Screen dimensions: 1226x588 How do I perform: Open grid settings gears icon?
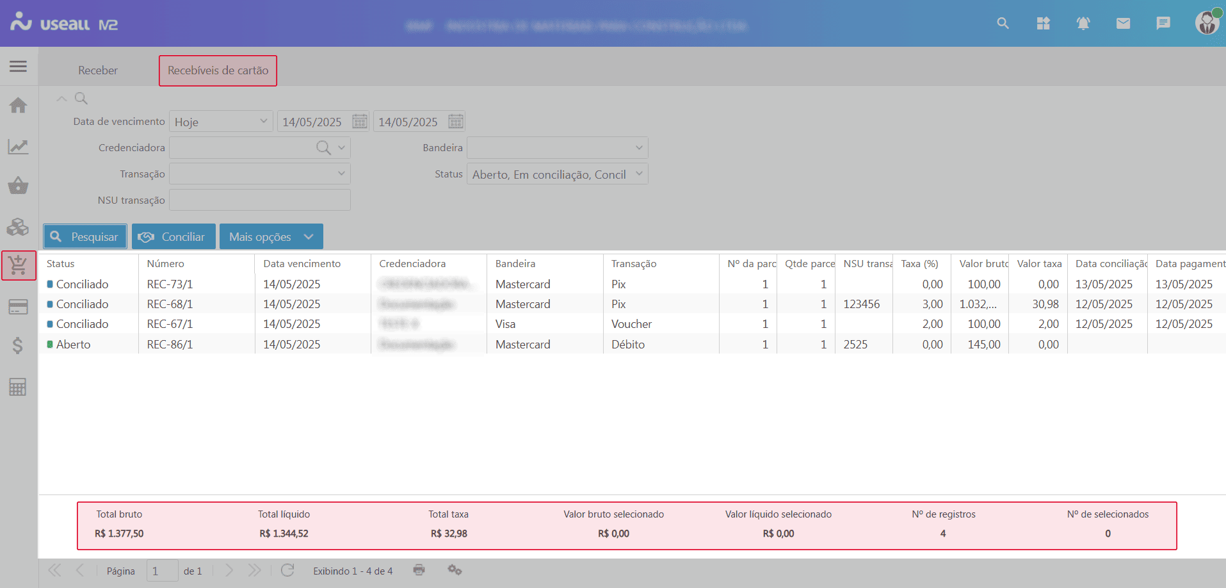(x=455, y=570)
